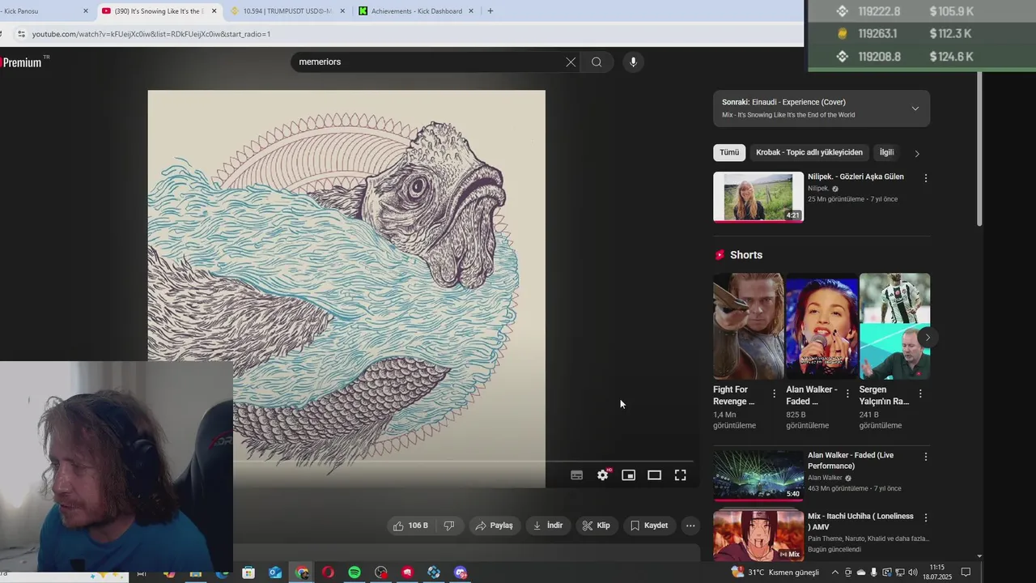Close the TRUMPUSDT tab
Viewport: 1036px width, 583px height.
(342, 11)
